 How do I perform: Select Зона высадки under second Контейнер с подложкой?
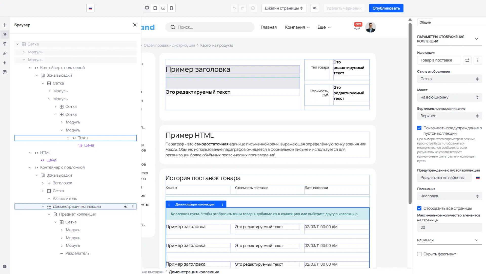coord(59,175)
